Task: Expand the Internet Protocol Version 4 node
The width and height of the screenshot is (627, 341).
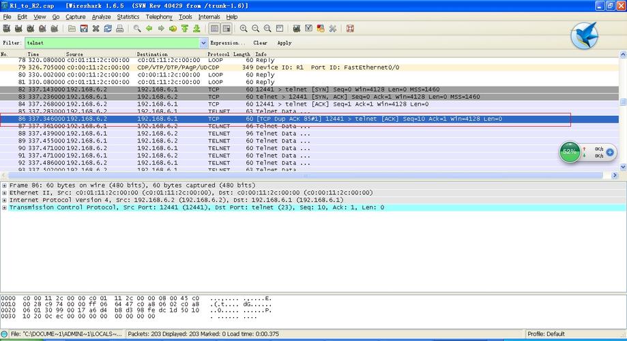Action: [4, 201]
